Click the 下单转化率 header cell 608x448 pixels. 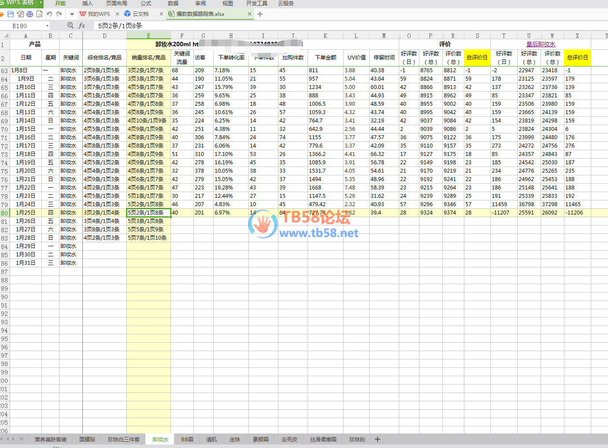tap(231, 58)
